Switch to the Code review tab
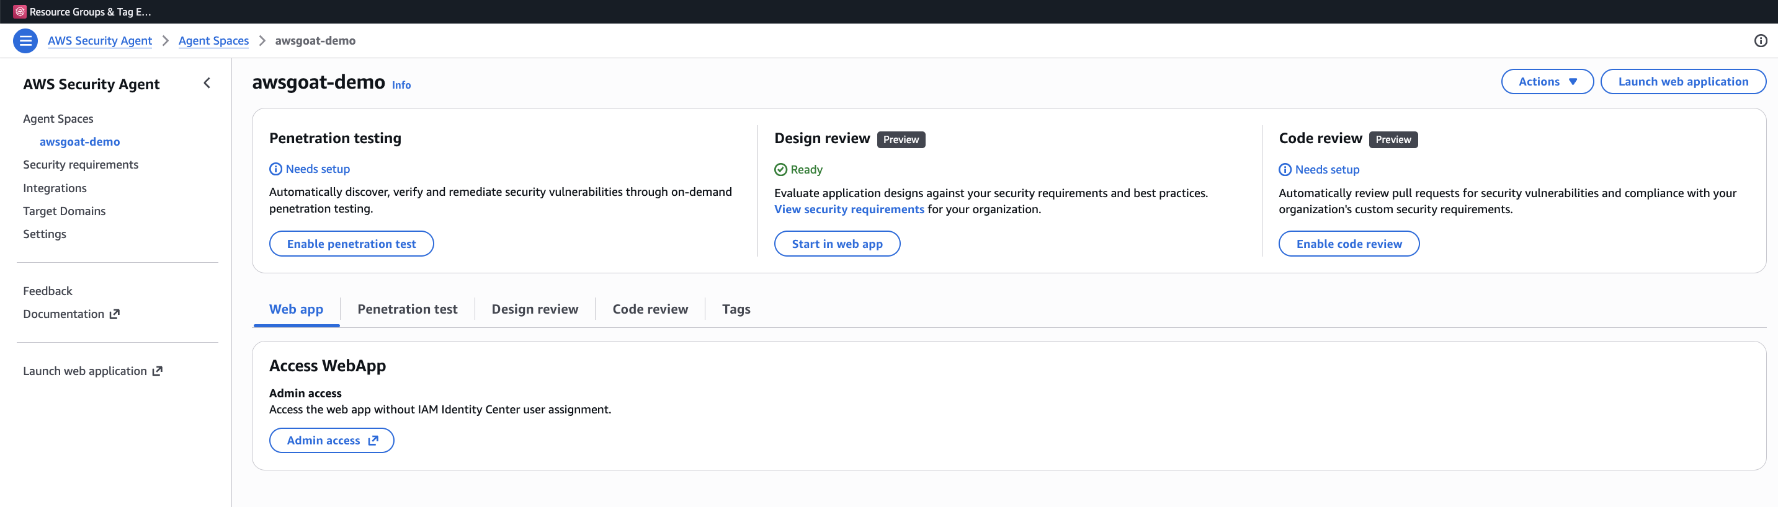This screenshot has height=507, width=1778. pyautogui.click(x=650, y=309)
